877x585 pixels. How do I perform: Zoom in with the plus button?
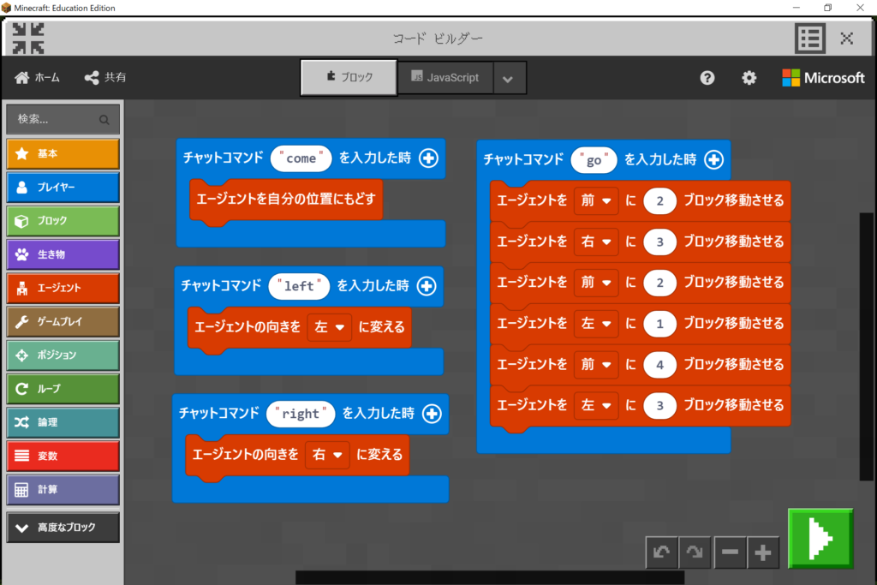(763, 553)
